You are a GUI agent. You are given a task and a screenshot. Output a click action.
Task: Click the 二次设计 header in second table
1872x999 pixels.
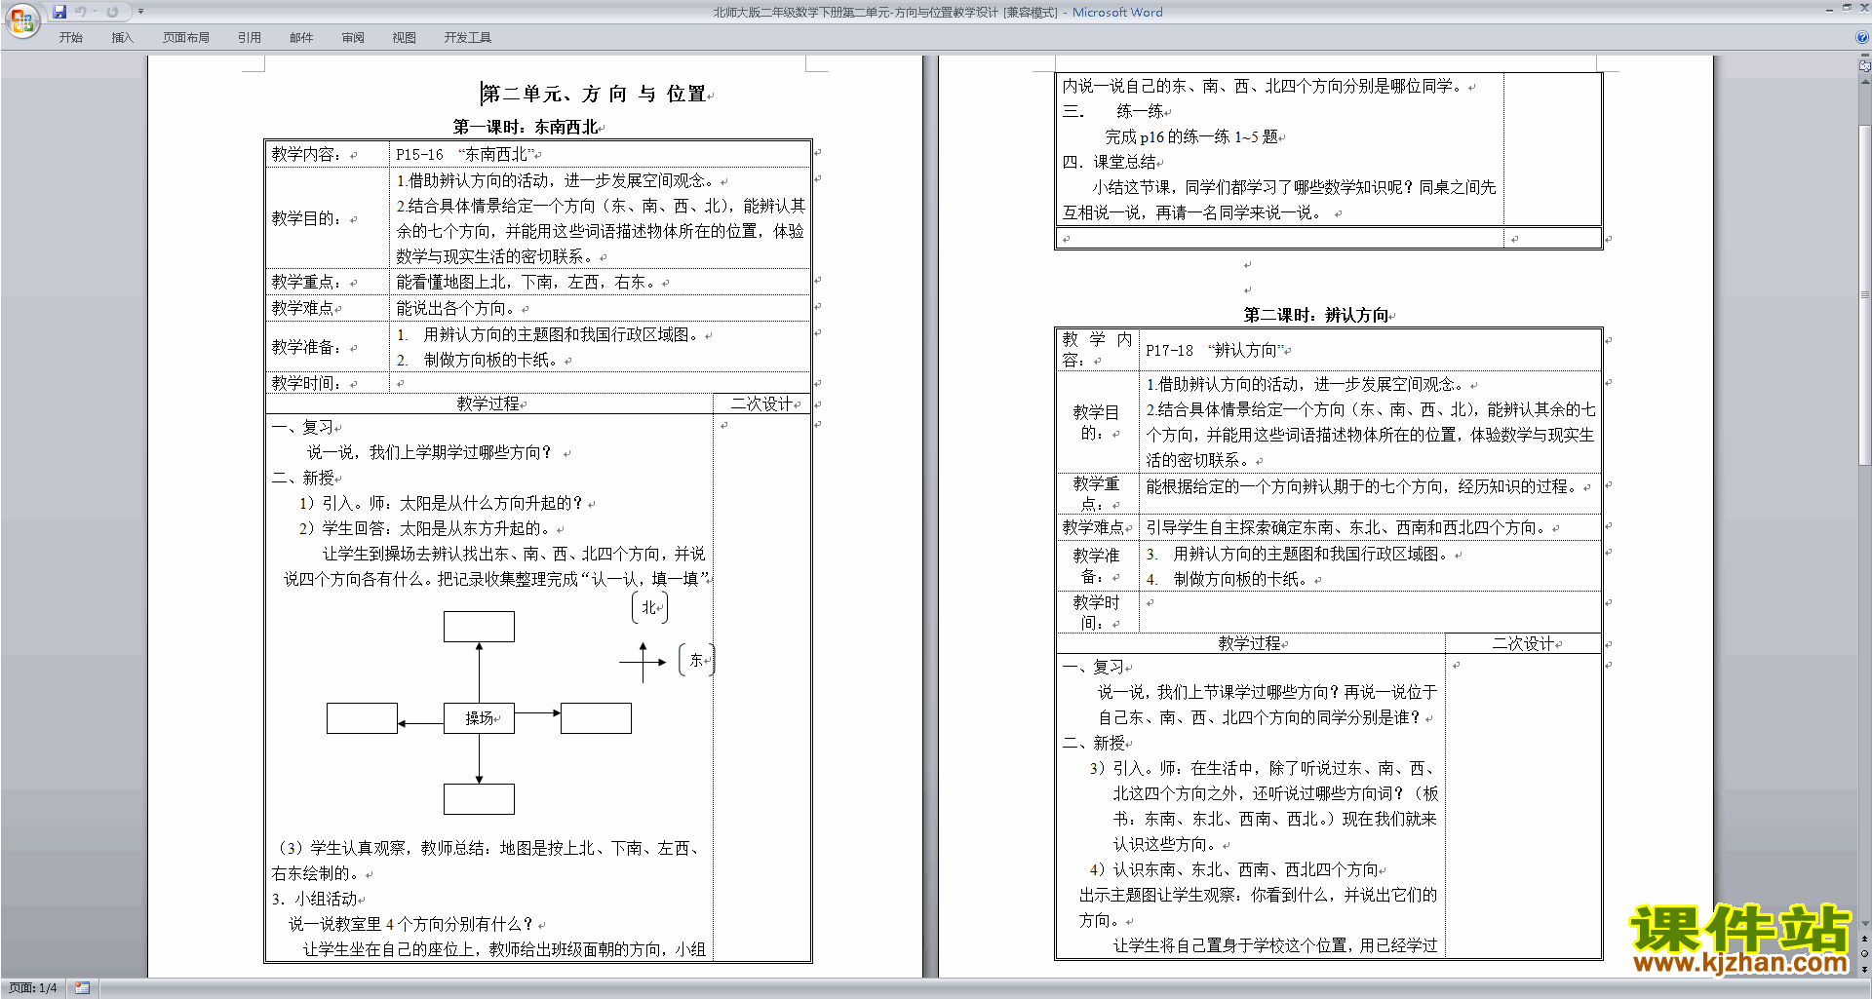coord(1524,643)
